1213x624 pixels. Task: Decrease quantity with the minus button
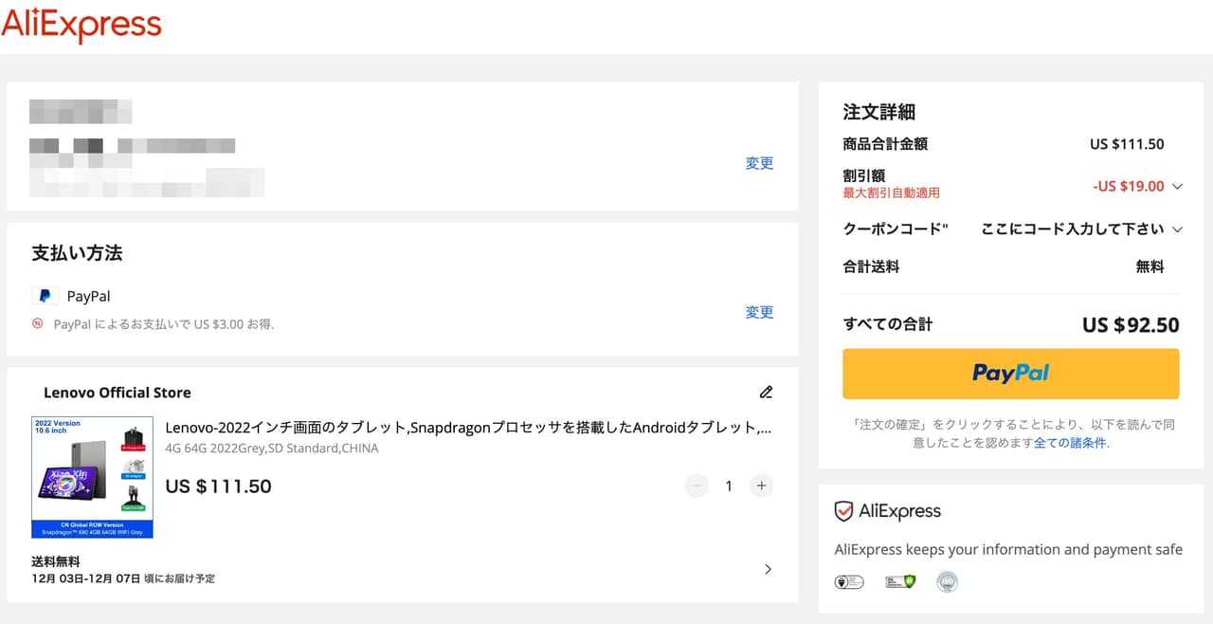(697, 486)
